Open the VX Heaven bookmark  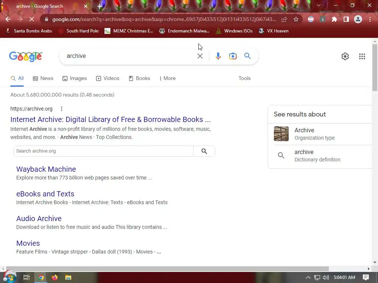pyautogui.click(x=274, y=31)
